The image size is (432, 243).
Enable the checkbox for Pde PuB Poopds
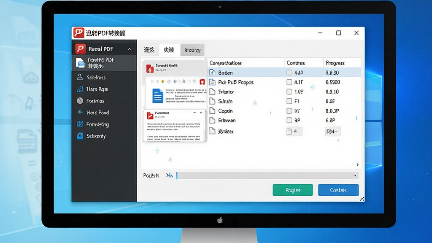pos(289,82)
